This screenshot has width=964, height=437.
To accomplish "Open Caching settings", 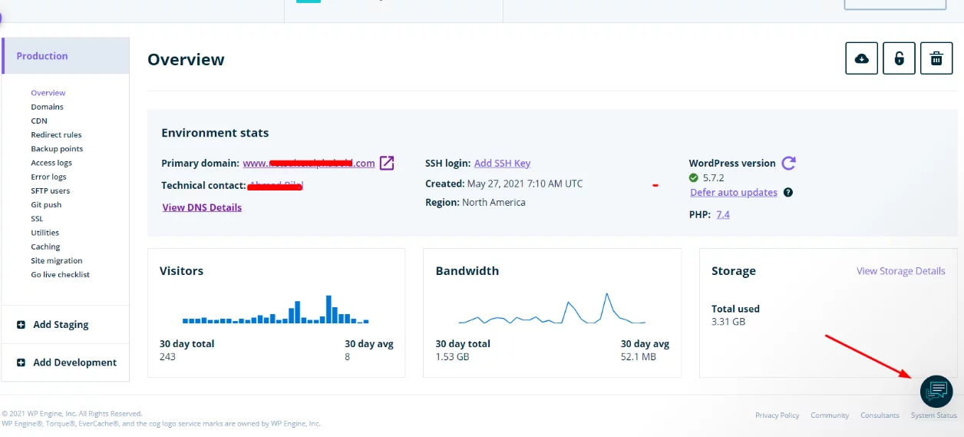I will (x=45, y=247).
